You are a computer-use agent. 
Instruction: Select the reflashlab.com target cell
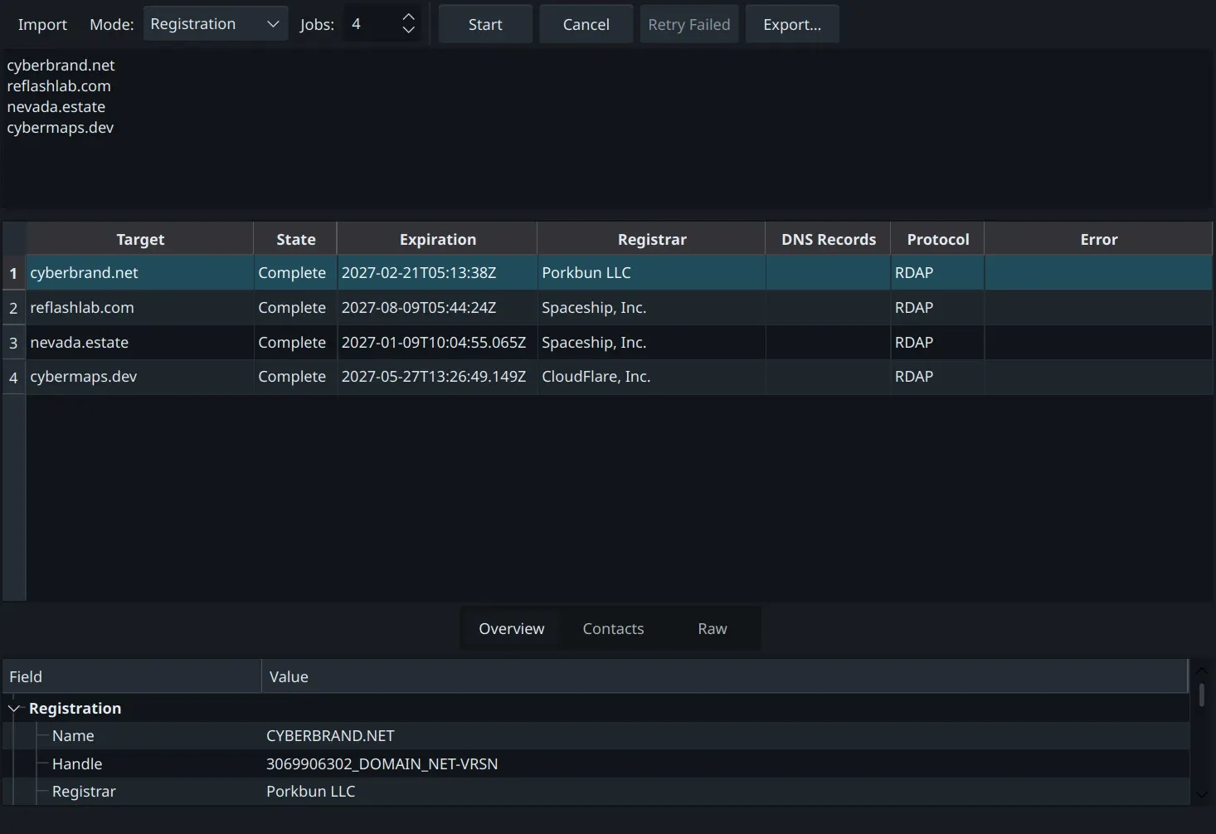140,307
